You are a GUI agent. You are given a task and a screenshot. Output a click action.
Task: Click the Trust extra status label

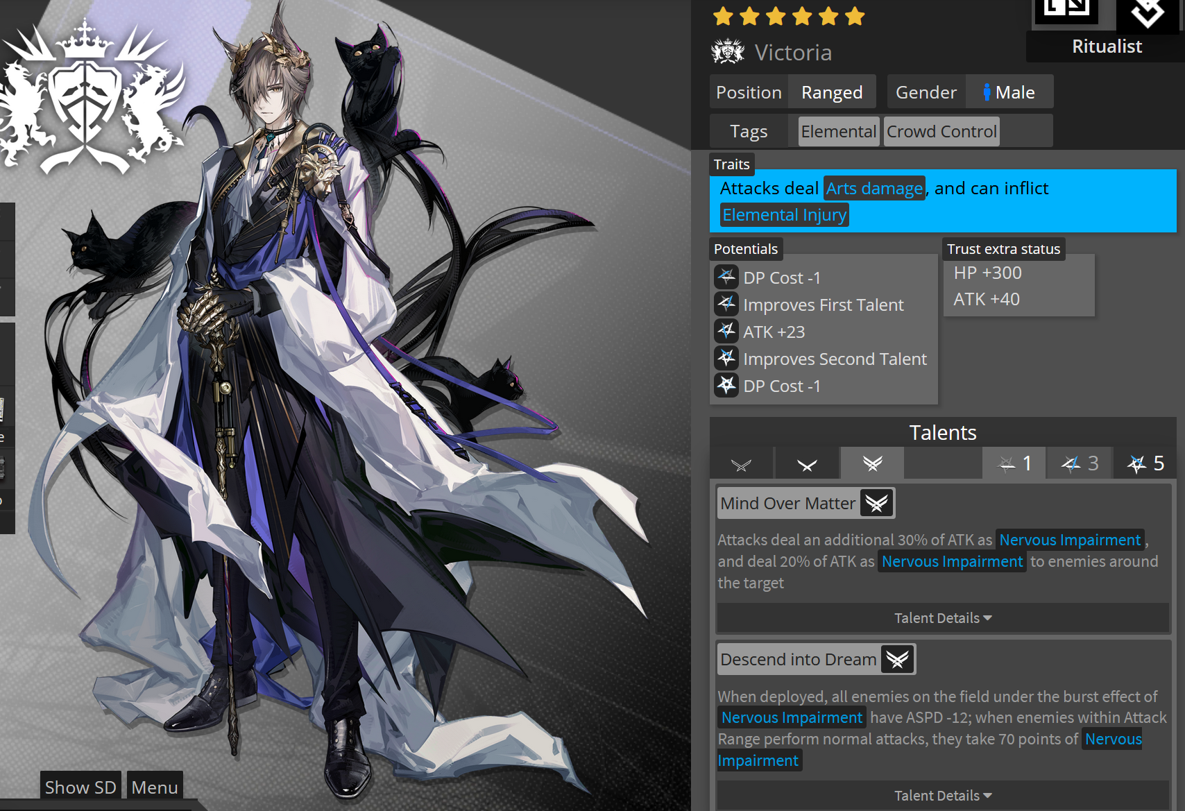tap(1003, 249)
